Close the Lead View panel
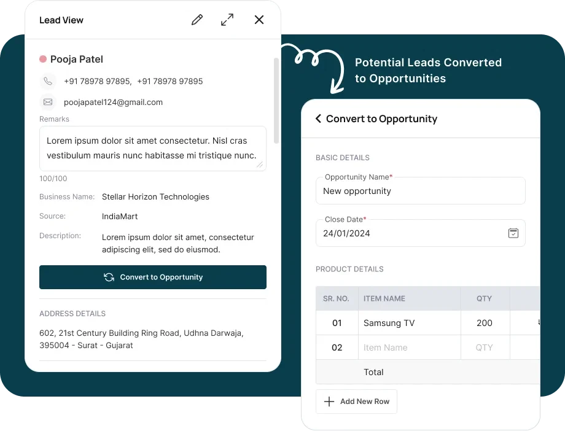Image resolution: width=565 pixels, height=431 pixels. [x=259, y=20]
